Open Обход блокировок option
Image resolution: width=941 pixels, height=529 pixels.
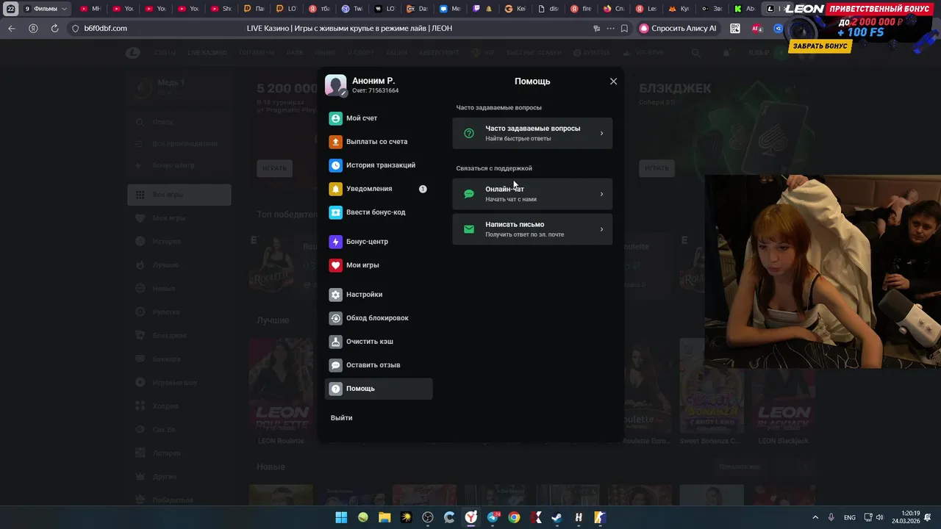tap(379, 318)
